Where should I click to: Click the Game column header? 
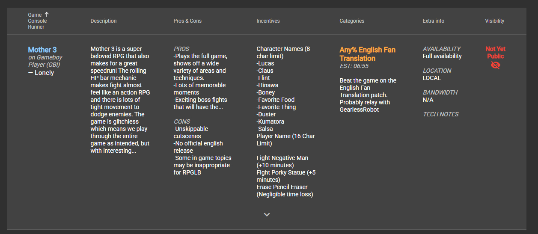pyautogui.click(x=35, y=15)
